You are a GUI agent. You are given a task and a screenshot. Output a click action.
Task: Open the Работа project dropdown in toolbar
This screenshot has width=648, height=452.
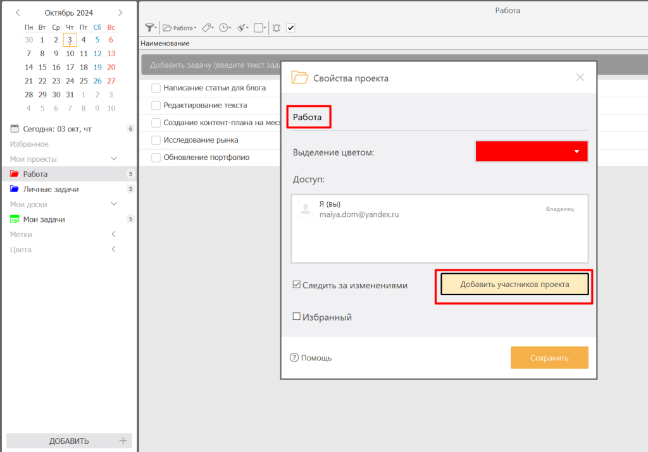click(x=180, y=28)
